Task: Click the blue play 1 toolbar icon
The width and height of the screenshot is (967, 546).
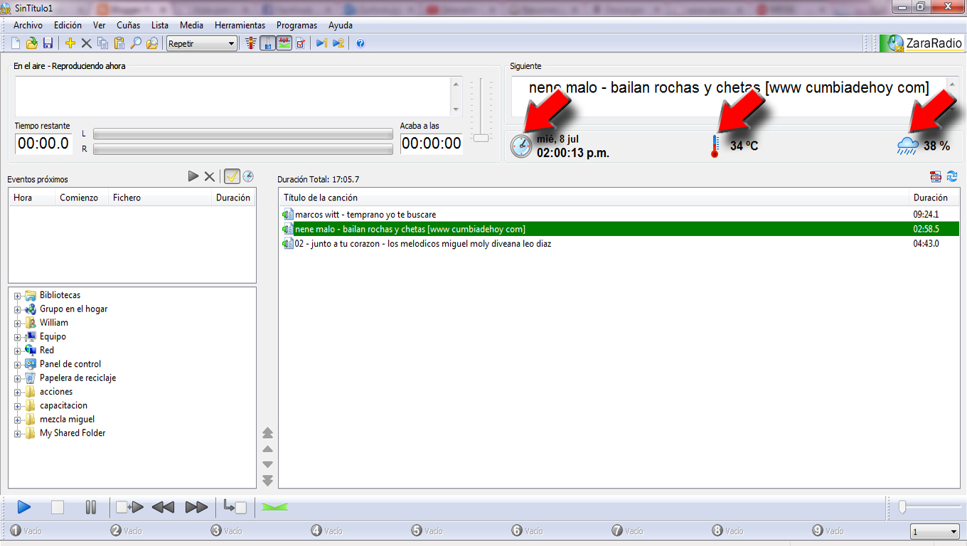Action: [321, 43]
